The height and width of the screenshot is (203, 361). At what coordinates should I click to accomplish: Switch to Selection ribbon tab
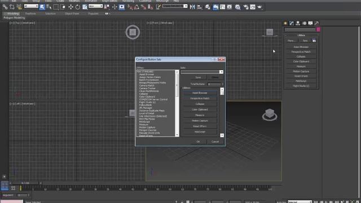click(50, 14)
